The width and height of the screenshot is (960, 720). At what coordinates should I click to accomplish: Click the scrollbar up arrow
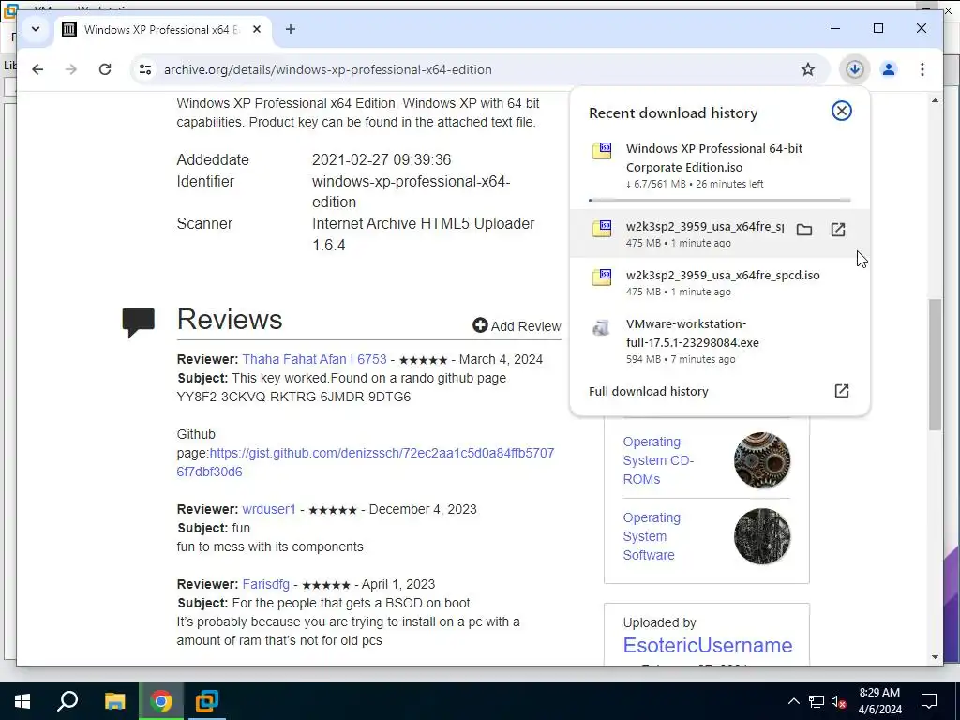pyautogui.click(x=935, y=99)
